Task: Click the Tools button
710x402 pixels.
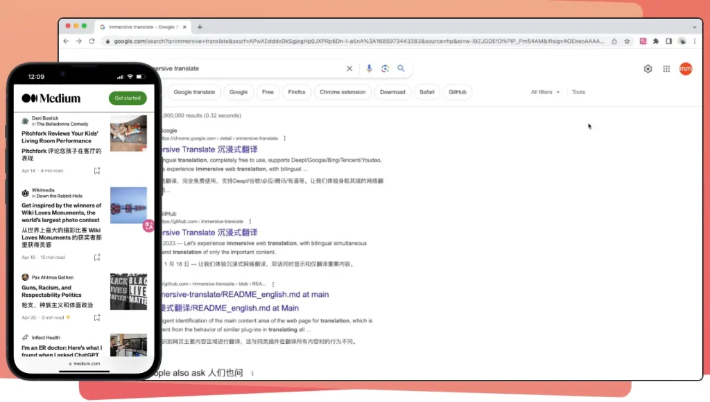Action: point(578,92)
